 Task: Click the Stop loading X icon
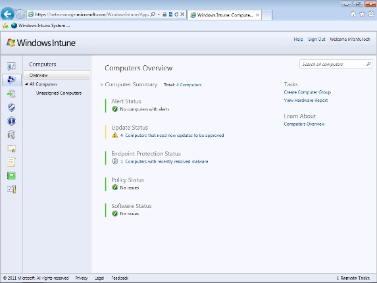click(182, 14)
